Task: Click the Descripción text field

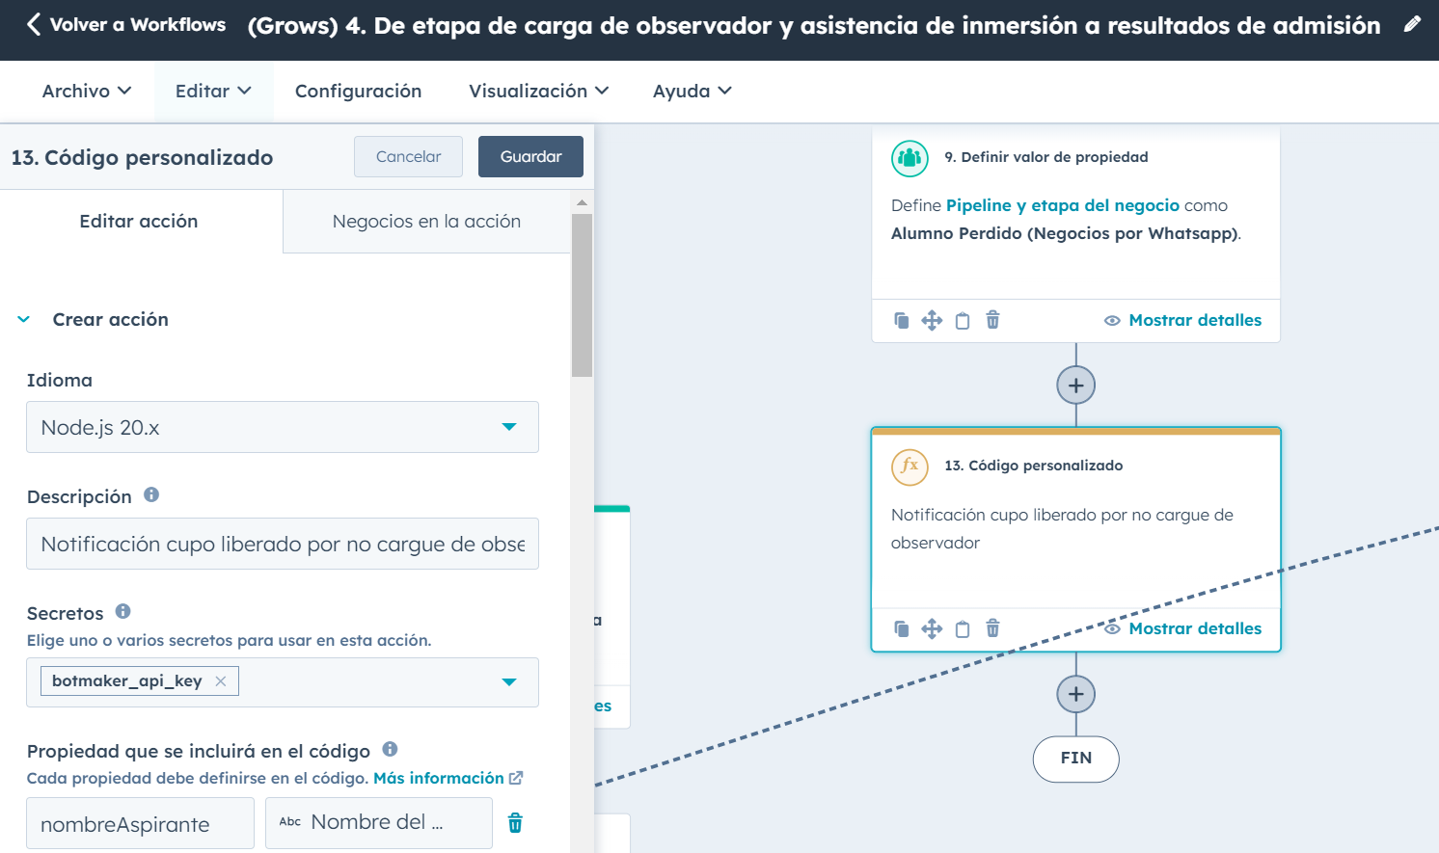Action: coord(283,544)
